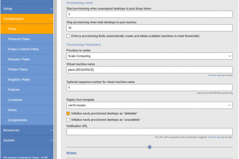Image resolution: width=239 pixels, height=159 pixels.
Task: Toggle Enforce provisioning limits checkbox
Action: 68,36
